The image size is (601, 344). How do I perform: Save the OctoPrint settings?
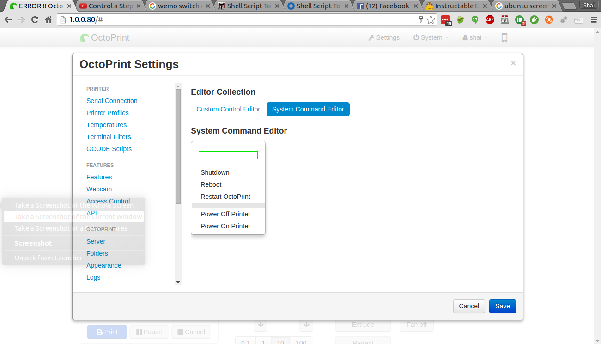pyautogui.click(x=503, y=306)
